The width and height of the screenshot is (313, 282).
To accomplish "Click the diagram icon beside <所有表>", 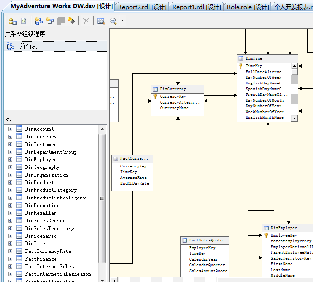I will (x=10, y=46).
